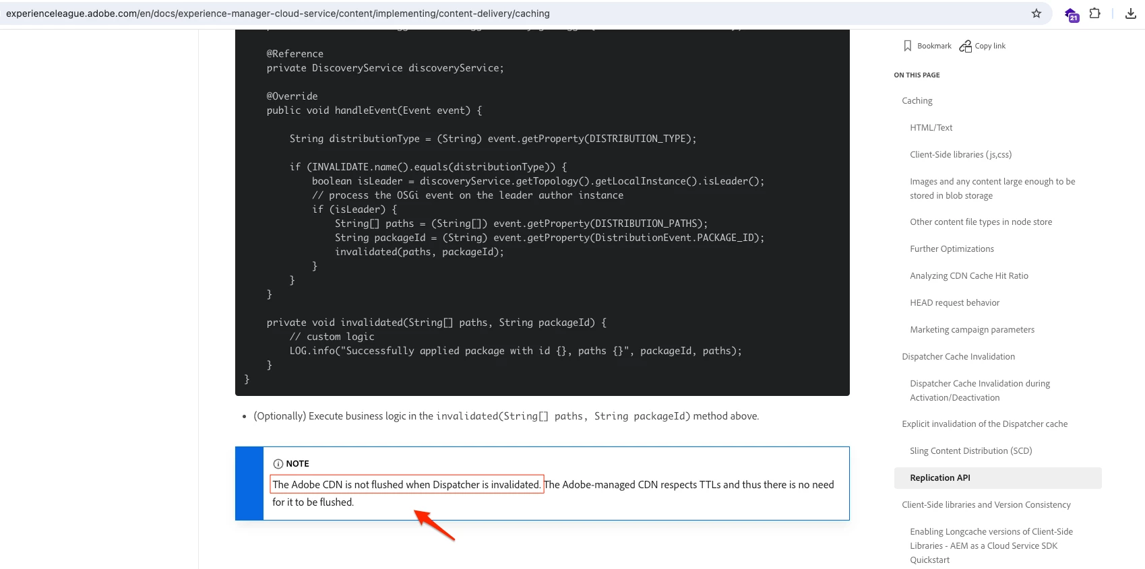Click 'The Adobe CDN is not flushed' sentence

pos(406,485)
